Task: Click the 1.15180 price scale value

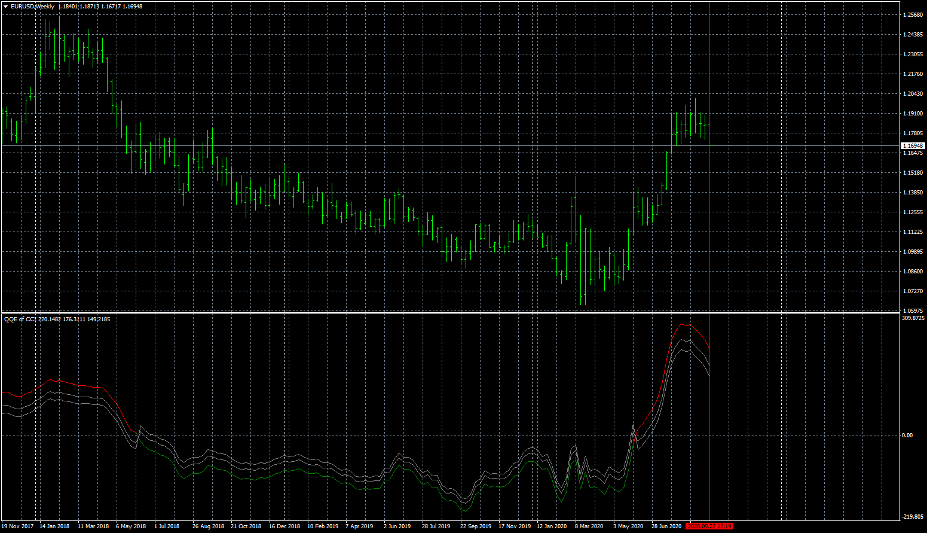Action: tap(913, 173)
